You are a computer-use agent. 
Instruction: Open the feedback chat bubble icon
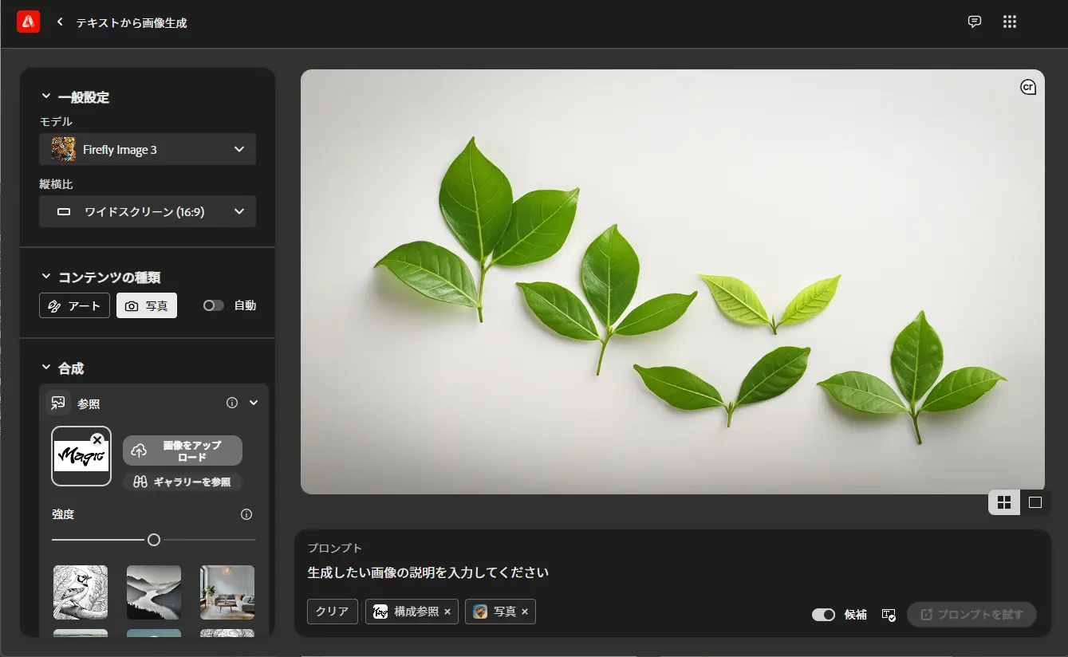pos(974,22)
